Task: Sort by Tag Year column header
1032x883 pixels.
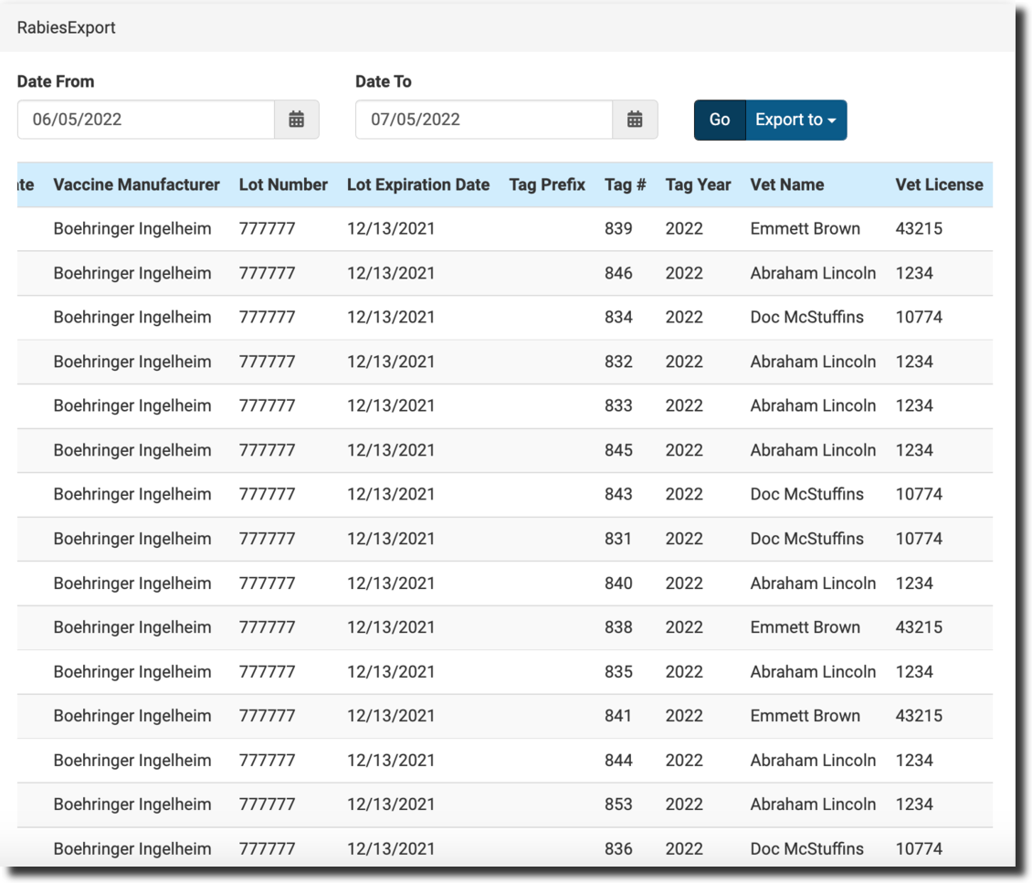Action: click(x=698, y=184)
